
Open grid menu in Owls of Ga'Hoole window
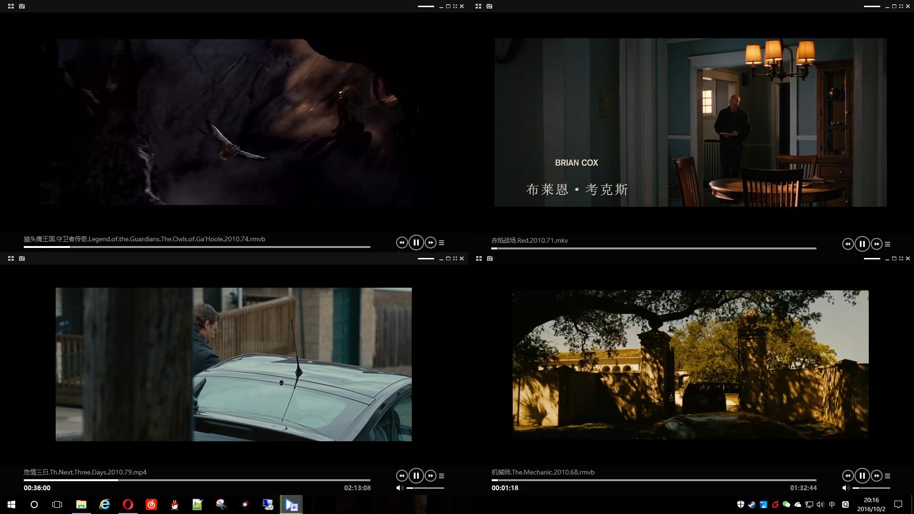[x=11, y=6]
